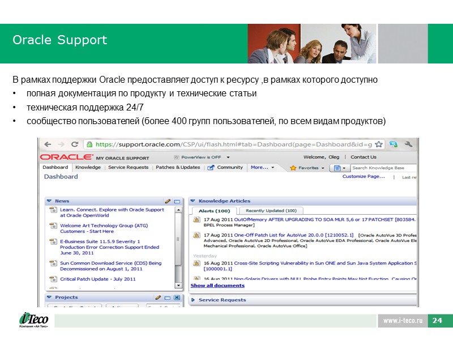Minimize the Projects panel

[x=167, y=297]
